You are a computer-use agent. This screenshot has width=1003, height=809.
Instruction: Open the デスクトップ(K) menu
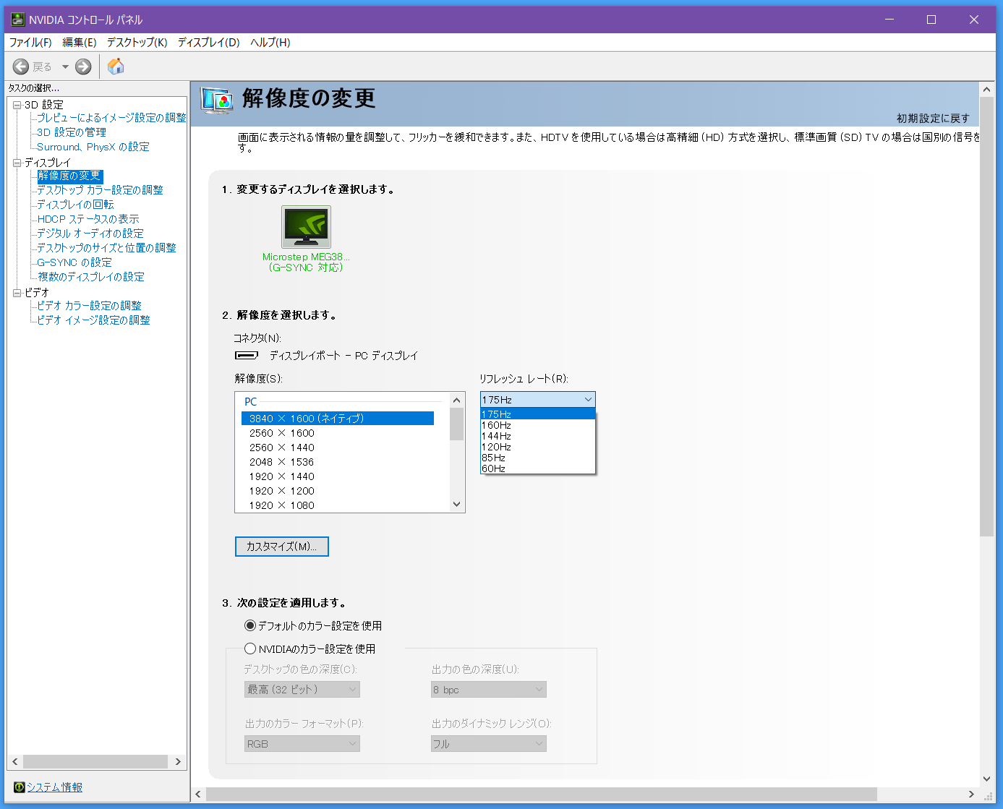tap(137, 43)
